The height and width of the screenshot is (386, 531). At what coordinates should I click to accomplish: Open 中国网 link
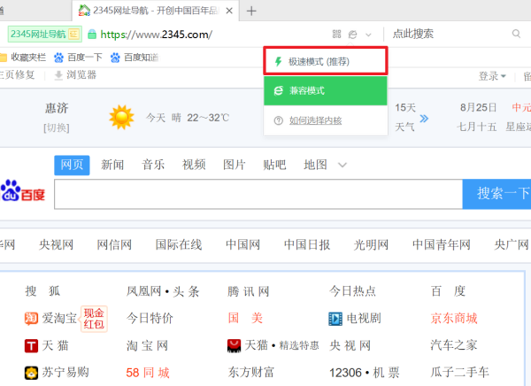242,244
